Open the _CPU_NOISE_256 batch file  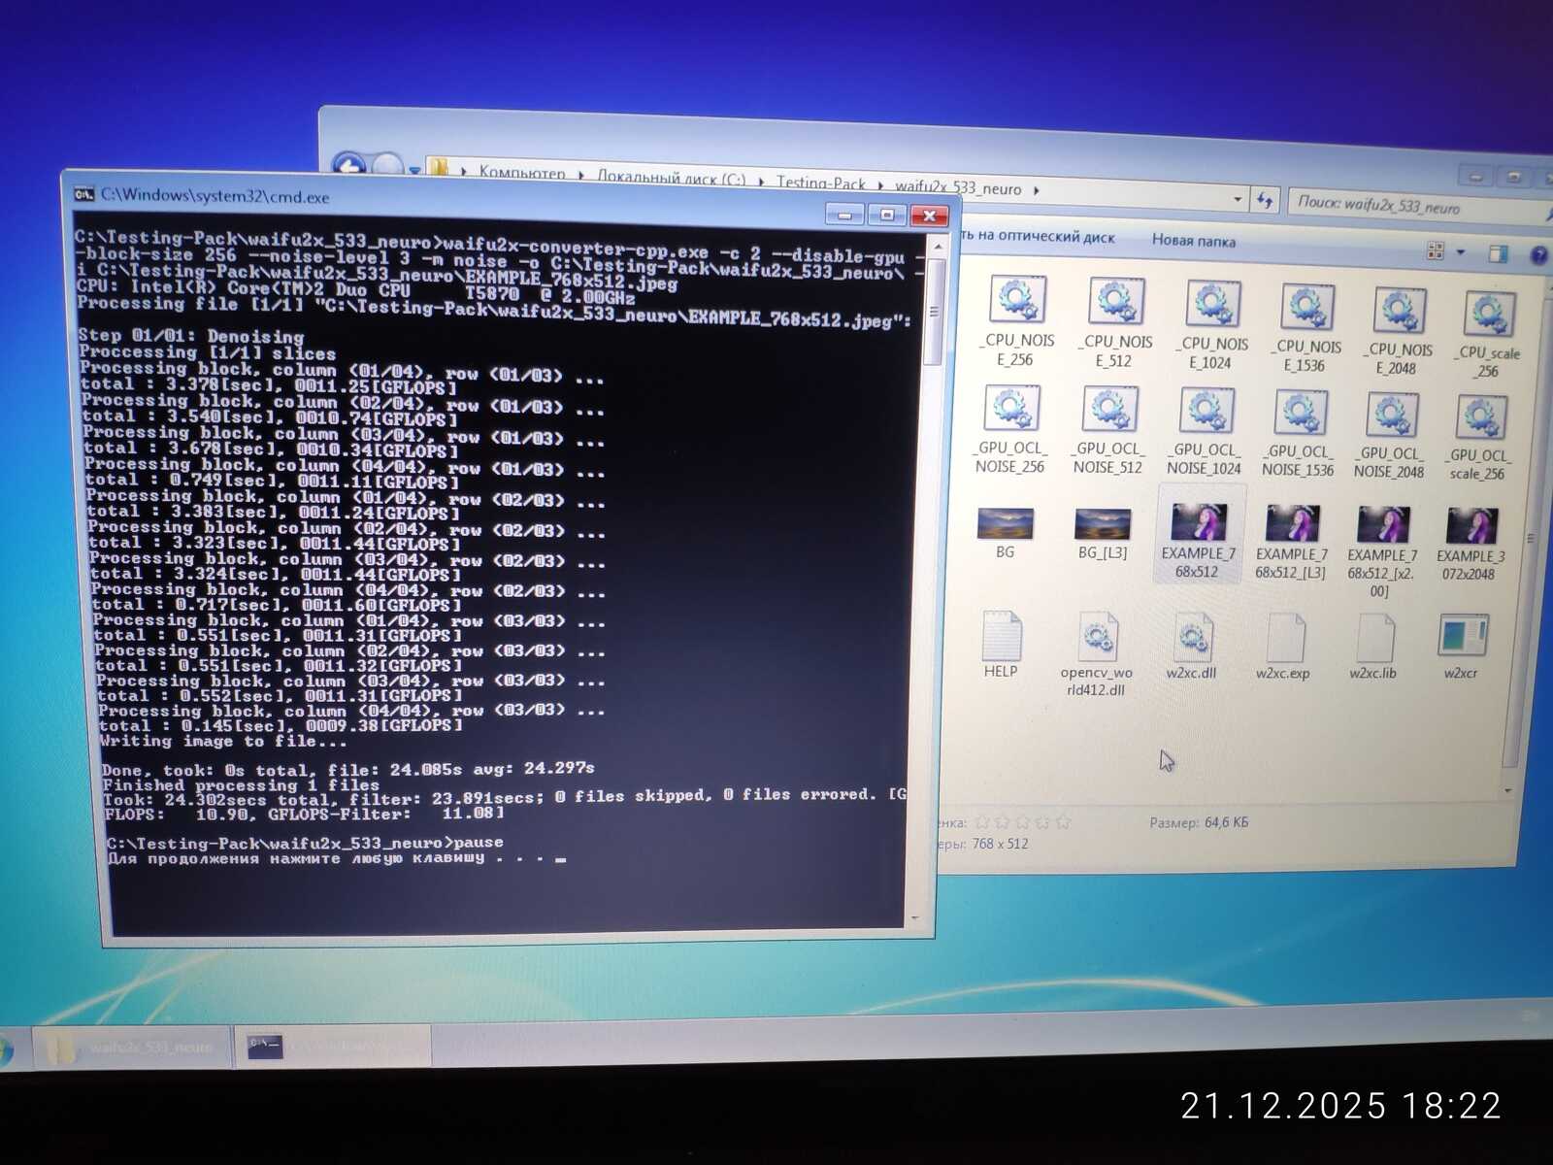click(1016, 320)
